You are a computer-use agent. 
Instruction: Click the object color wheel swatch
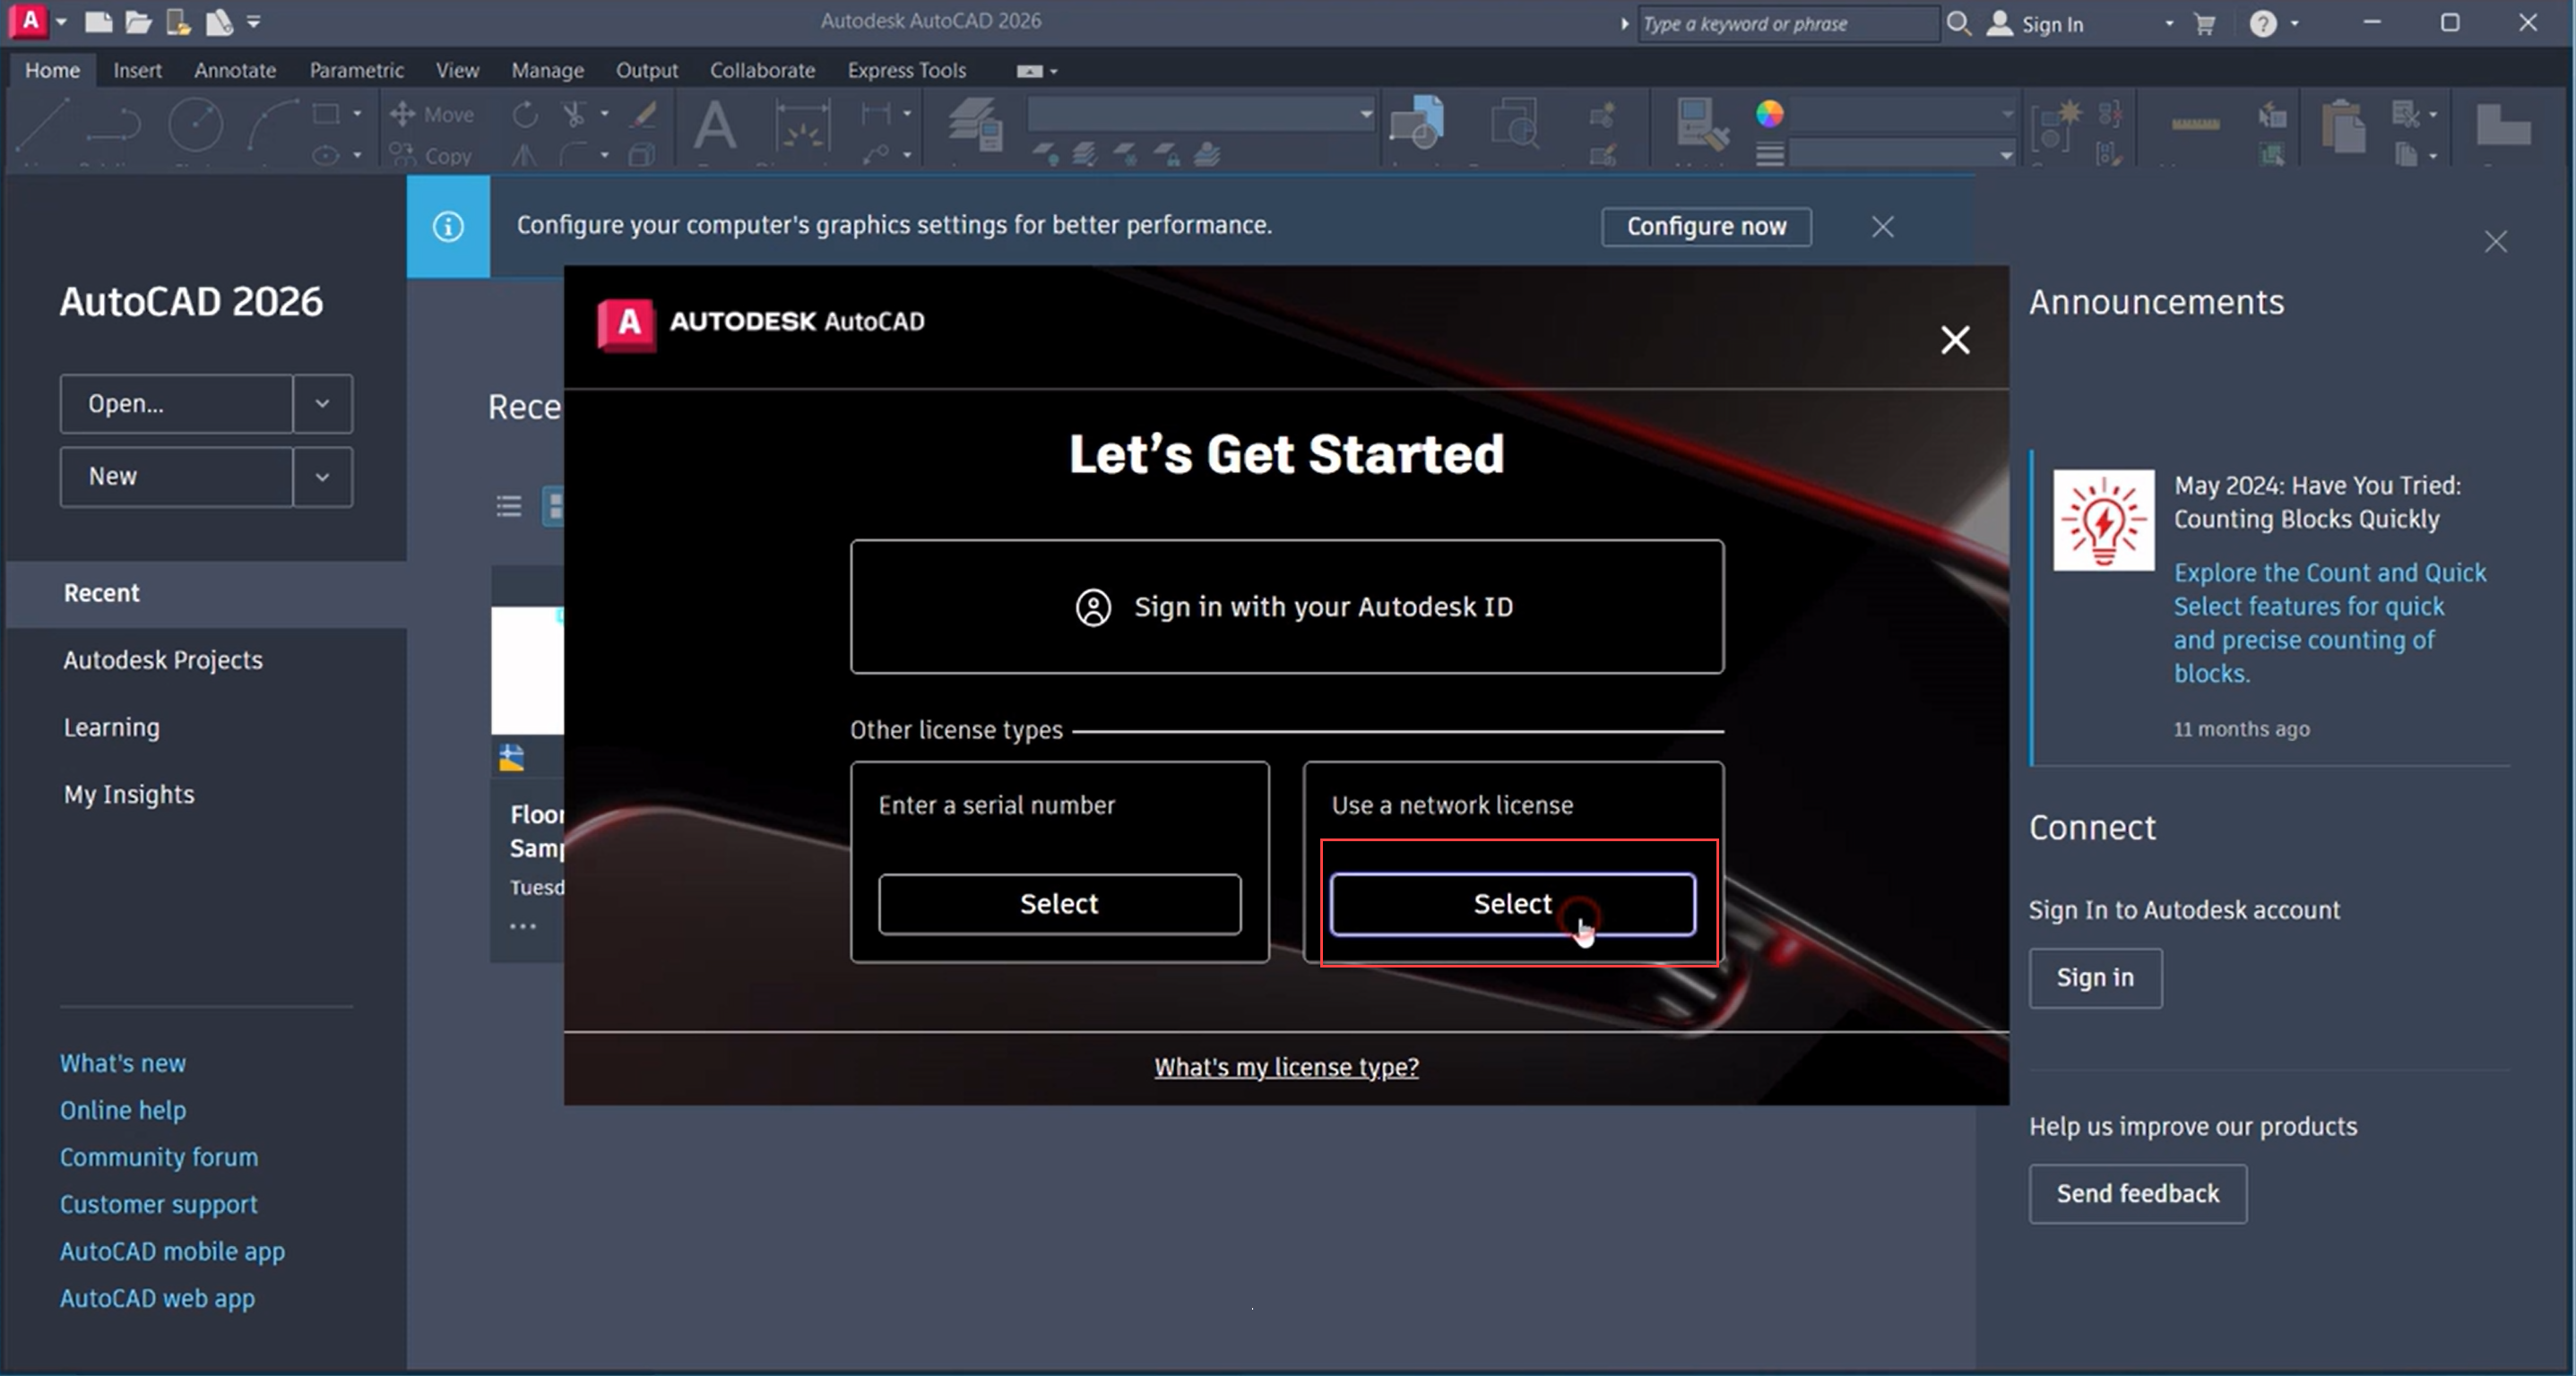[1769, 114]
